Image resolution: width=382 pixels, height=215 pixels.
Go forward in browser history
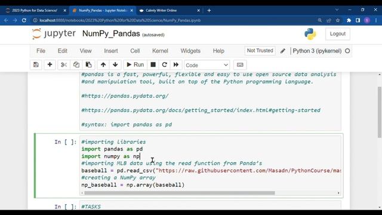tap(15, 20)
